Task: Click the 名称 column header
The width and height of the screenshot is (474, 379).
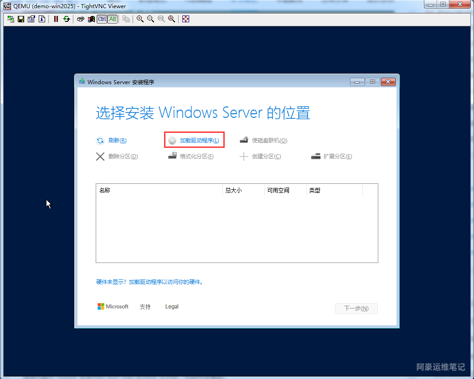Action: [x=105, y=190]
